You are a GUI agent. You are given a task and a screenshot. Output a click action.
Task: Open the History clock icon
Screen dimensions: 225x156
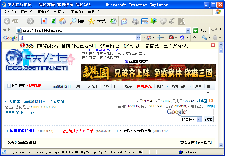(113, 21)
